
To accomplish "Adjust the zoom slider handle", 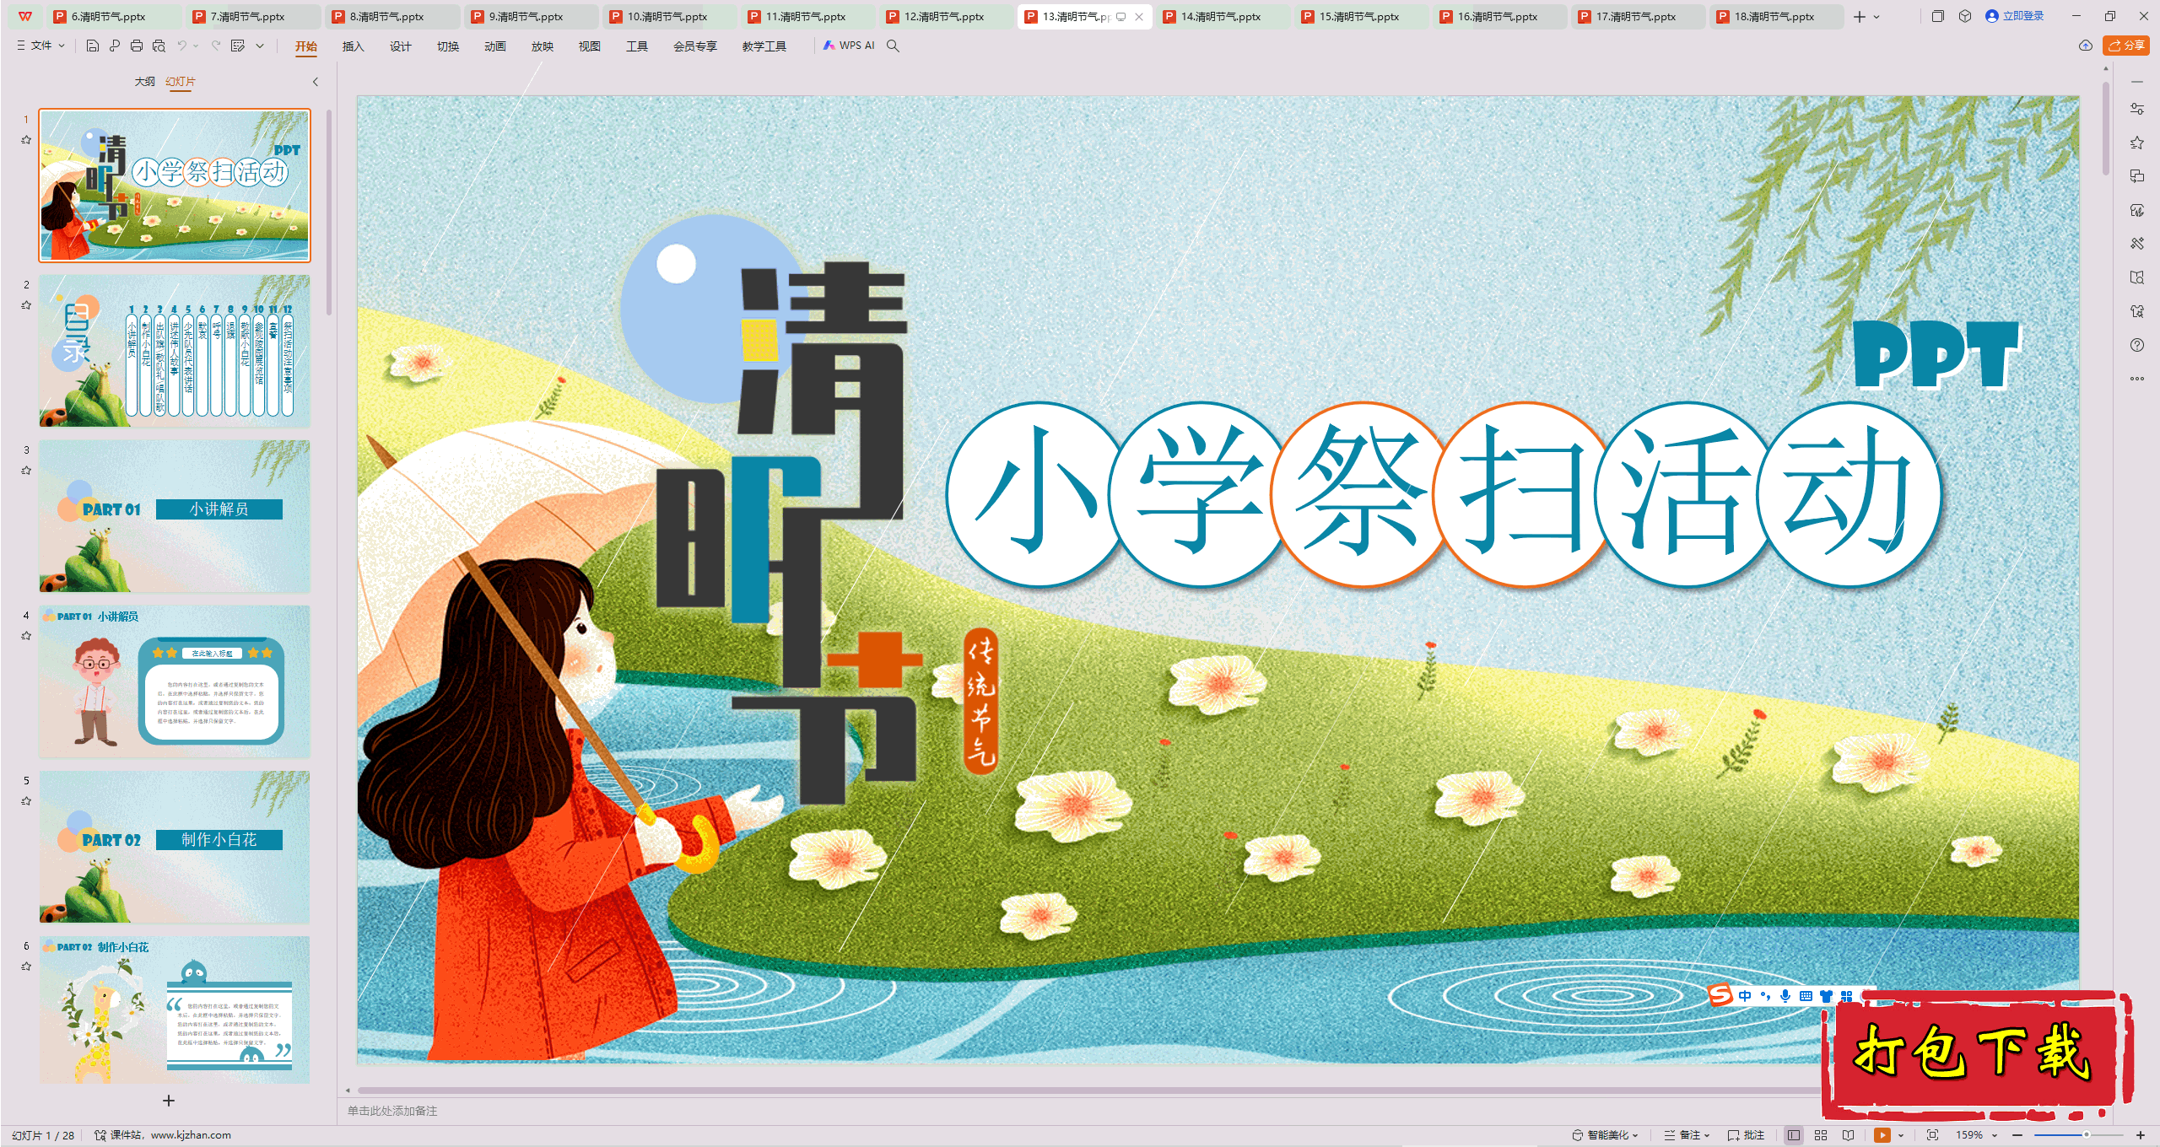I will pyautogui.click(x=2086, y=1135).
